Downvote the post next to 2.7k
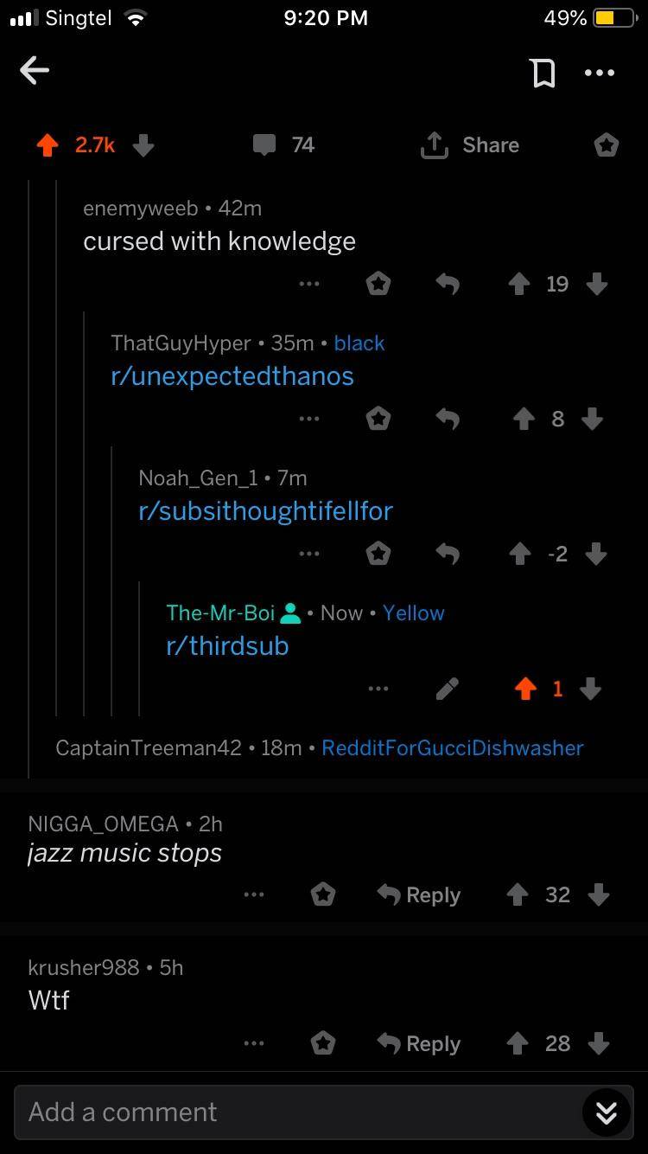Screen dimensions: 648x1154 click(x=143, y=145)
